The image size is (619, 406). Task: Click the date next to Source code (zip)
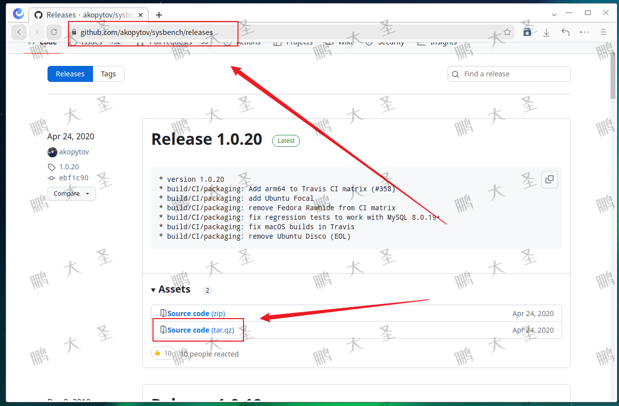click(533, 314)
